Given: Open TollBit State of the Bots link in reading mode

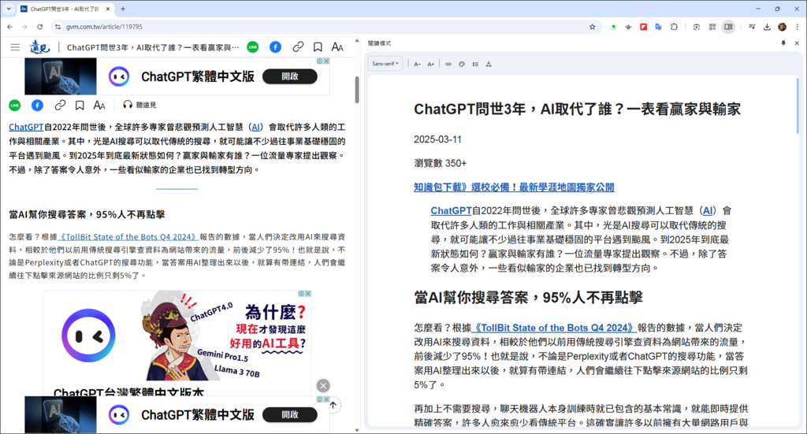Looking at the screenshot, I should (554, 328).
